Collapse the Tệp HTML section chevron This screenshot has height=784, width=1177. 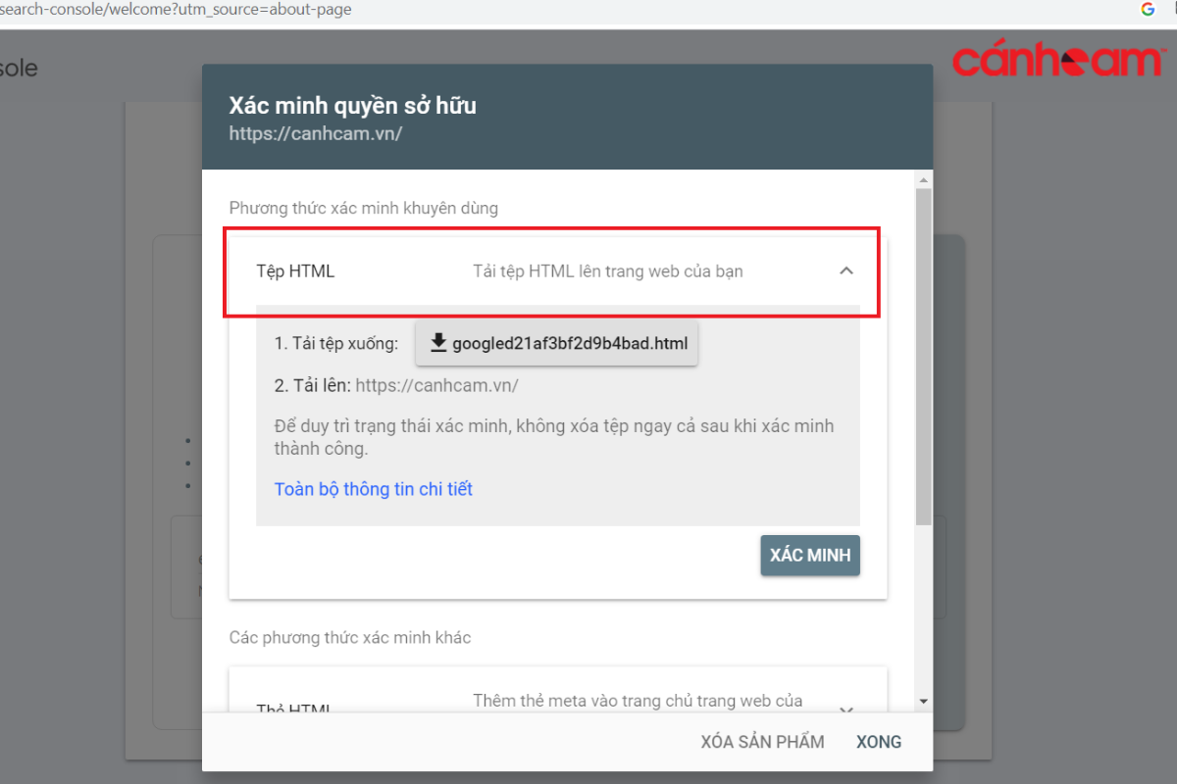[x=846, y=271]
